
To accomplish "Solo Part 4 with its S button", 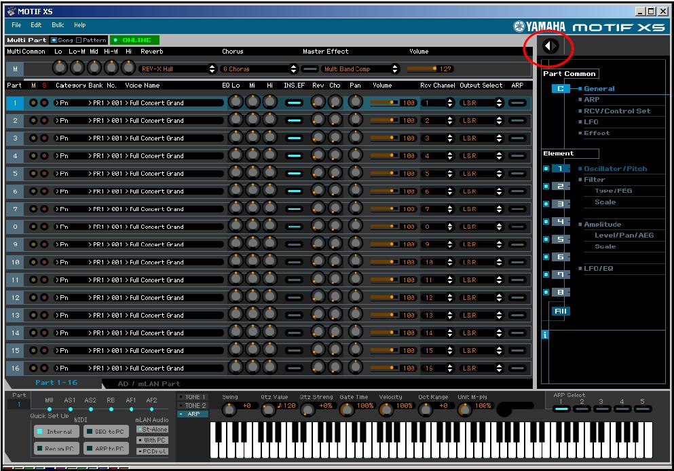I will 44,155.
